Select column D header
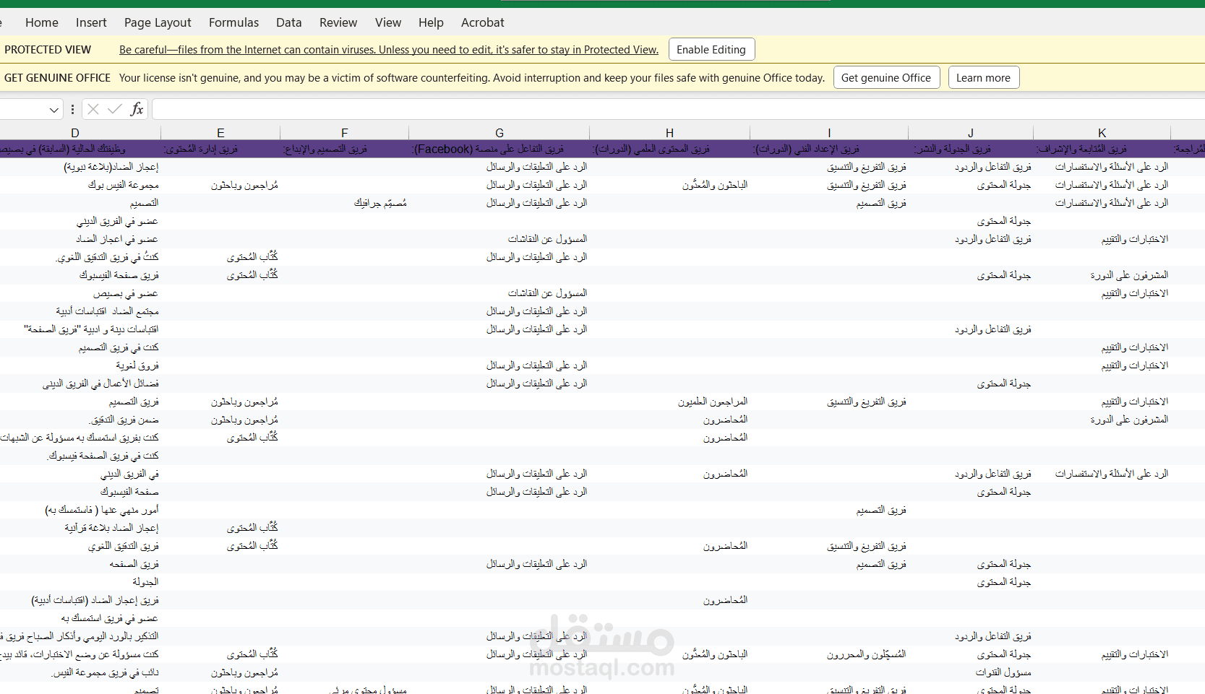This screenshot has width=1205, height=694. click(x=74, y=133)
